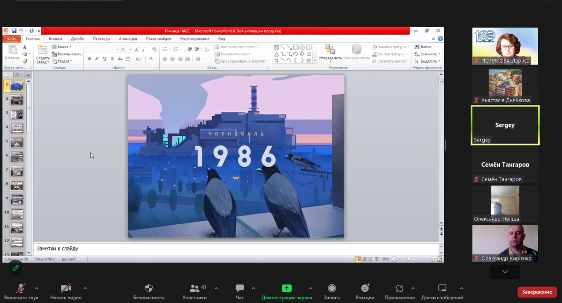The width and height of the screenshot is (562, 303).
Task: Click the red Завершение button
Action: point(537,292)
